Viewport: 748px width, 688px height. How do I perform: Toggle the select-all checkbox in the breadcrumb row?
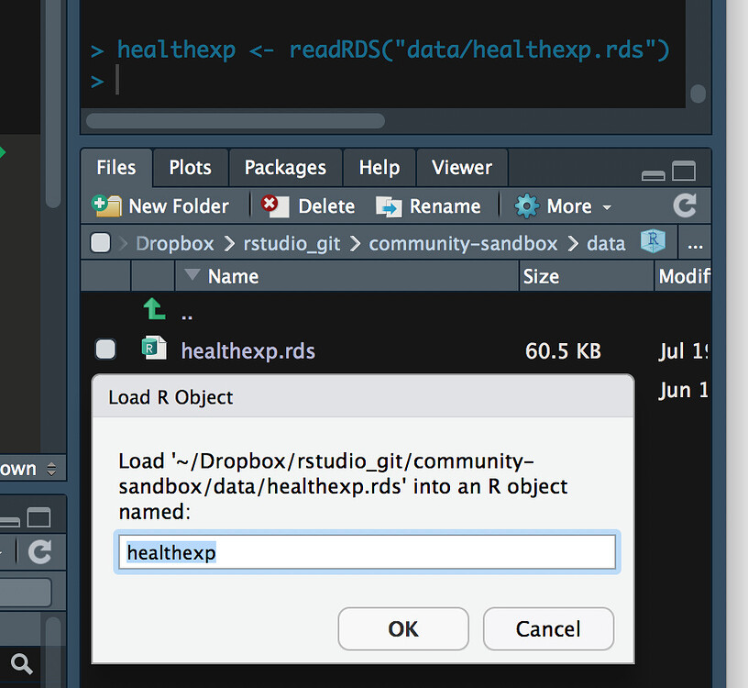(100, 242)
